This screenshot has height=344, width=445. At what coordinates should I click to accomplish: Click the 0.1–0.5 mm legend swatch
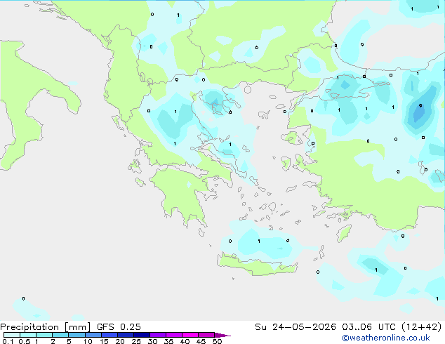(x=12, y=335)
